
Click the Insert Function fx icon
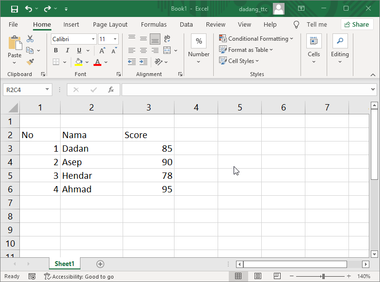pos(111,90)
